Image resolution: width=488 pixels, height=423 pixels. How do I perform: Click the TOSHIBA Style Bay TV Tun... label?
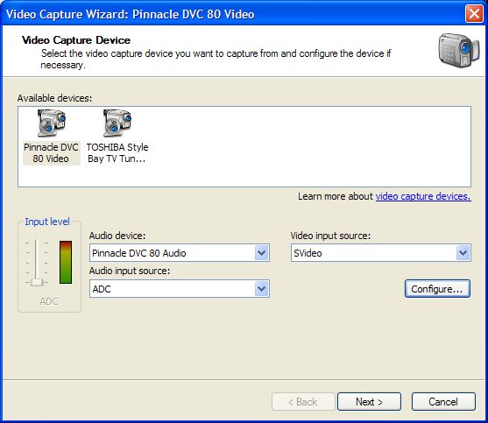pyautogui.click(x=117, y=152)
